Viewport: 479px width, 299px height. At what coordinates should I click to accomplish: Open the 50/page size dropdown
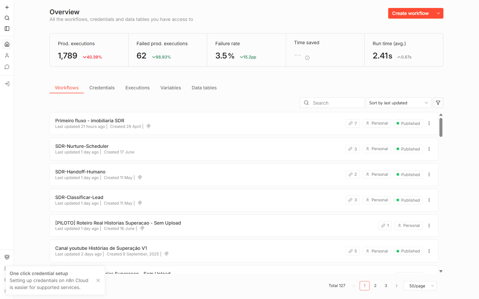[420, 286]
